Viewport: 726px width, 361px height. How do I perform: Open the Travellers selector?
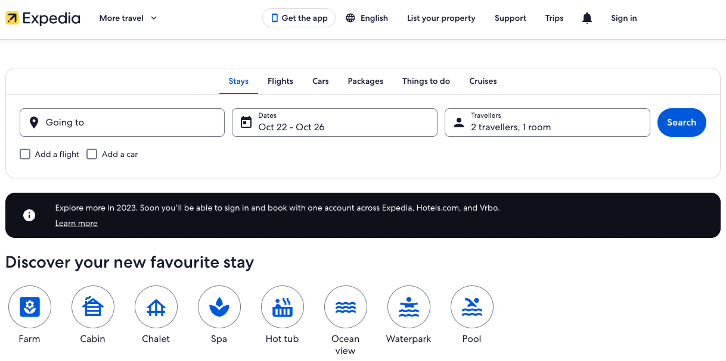[x=547, y=123]
